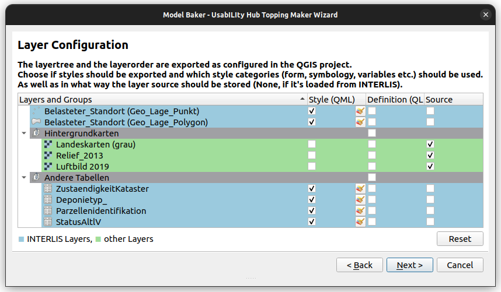Collapse the Andere Tabellen group
501x292 pixels.
(24, 178)
